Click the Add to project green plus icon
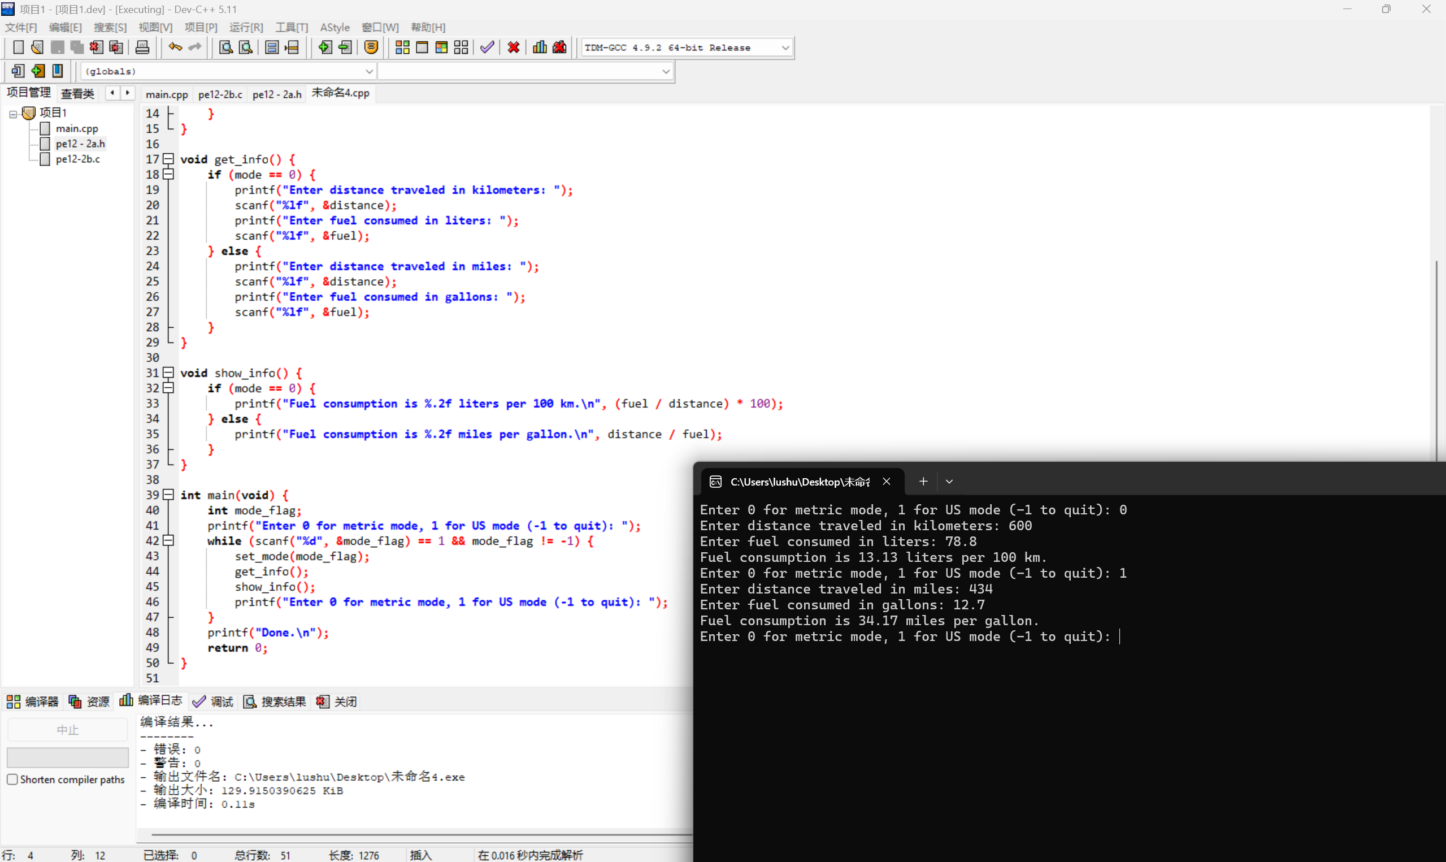The width and height of the screenshot is (1446, 862). point(325,47)
